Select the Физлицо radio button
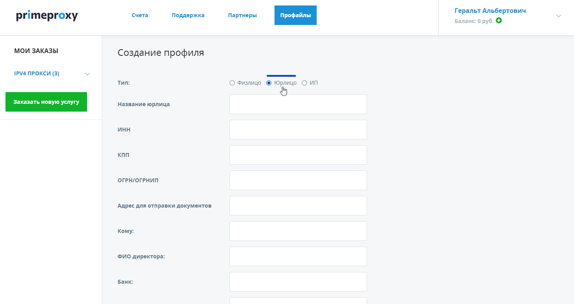Viewport: 574px width, 304px height. click(232, 83)
